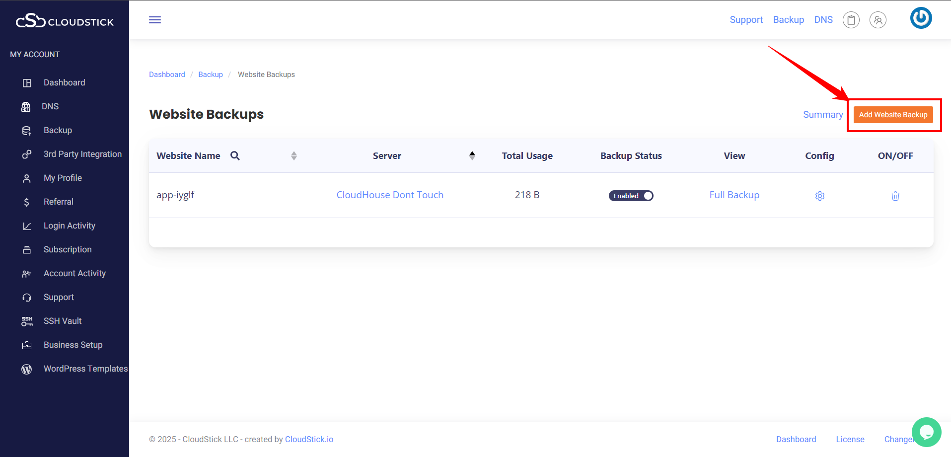Open the clipboard icon in header
The height and width of the screenshot is (457, 951).
[851, 20]
